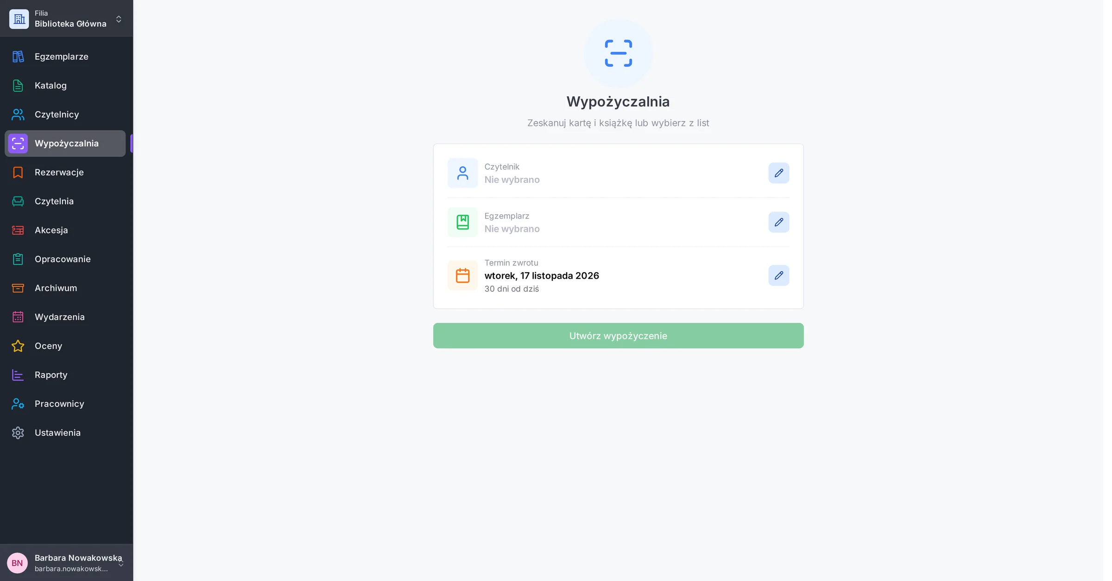Click the green Egzemplarz book icon

click(462, 222)
